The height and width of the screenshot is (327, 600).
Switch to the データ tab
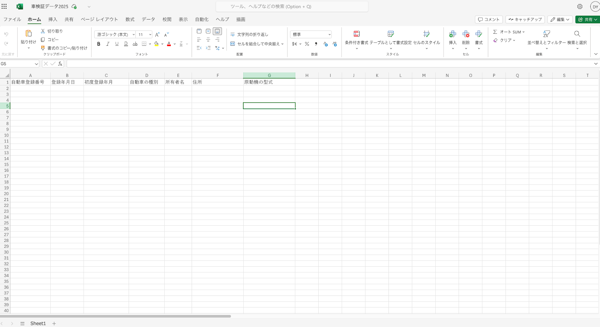(148, 19)
